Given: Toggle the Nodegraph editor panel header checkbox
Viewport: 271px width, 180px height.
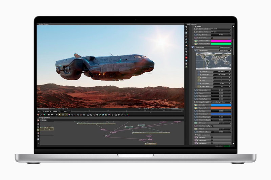Looking at the screenshot, I should [38, 118].
